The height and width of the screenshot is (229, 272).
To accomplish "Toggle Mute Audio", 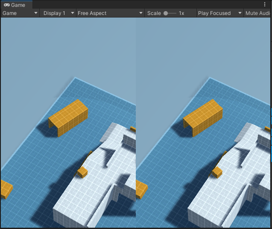I will point(257,13).
